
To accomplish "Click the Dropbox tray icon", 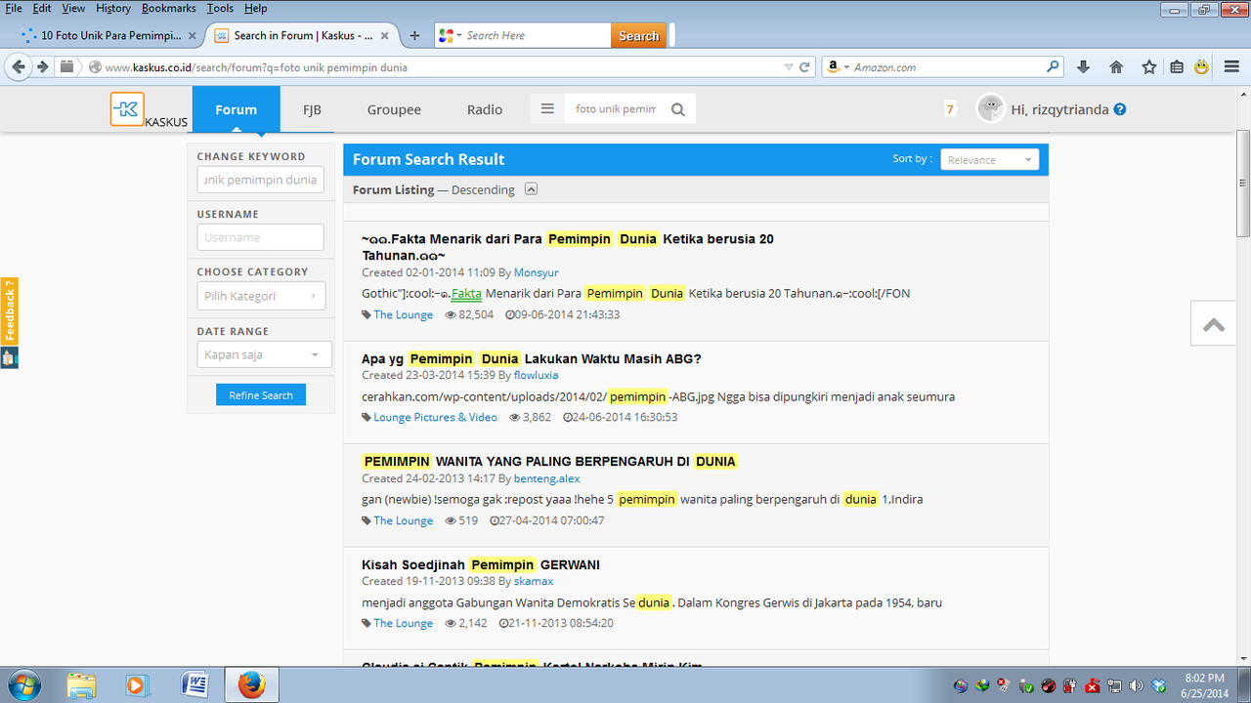I will (1158, 685).
